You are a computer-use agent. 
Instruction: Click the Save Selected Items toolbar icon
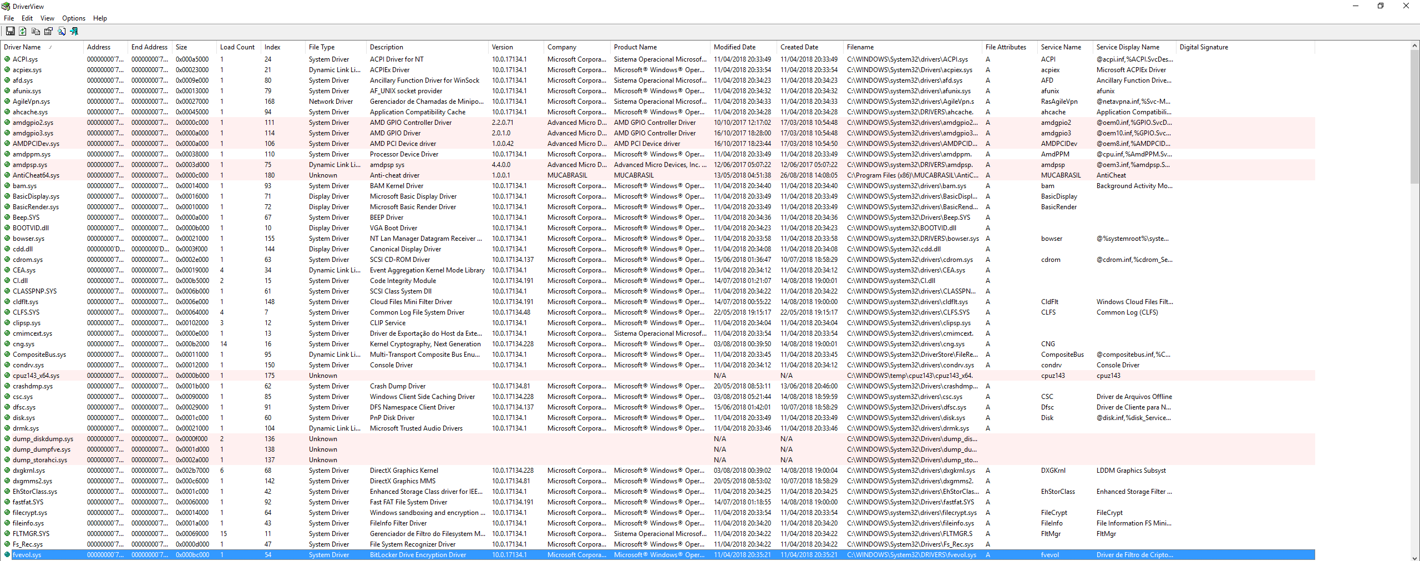[x=10, y=32]
